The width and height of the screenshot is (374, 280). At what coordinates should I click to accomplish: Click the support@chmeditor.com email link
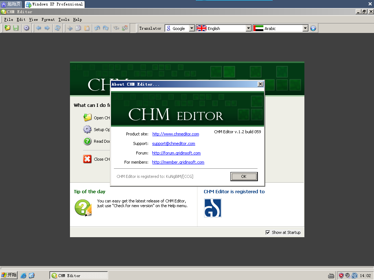click(x=174, y=143)
